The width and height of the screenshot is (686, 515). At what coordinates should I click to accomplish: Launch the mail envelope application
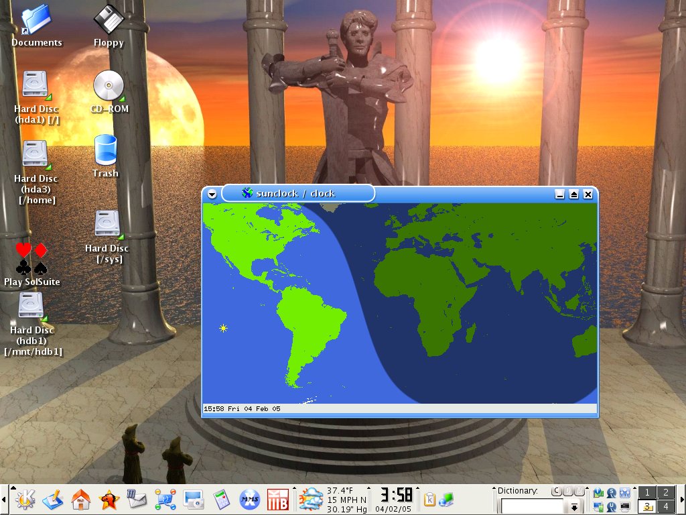pos(137,499)
